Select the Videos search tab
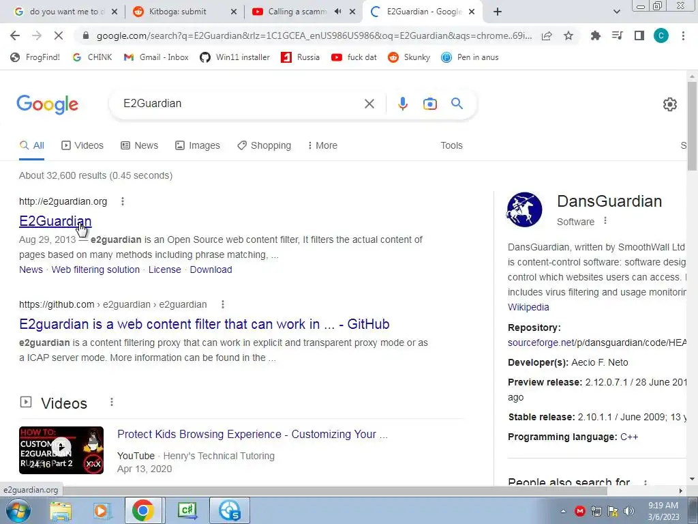The height and width of the screenshot is (524, 698). (x=82, y=146)
